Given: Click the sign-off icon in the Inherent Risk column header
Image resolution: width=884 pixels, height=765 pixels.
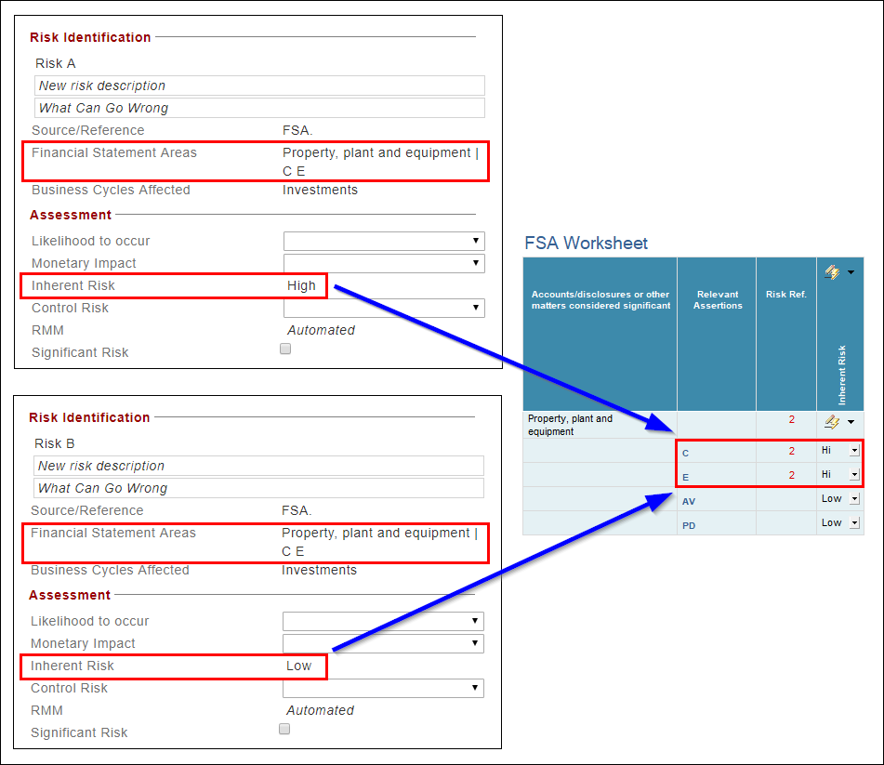Looking at the screenshot, I should tap(834, 270).
